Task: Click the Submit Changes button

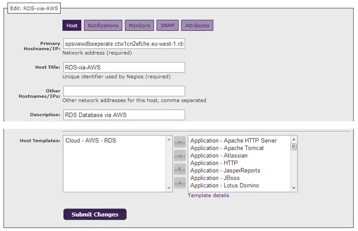Action: point(95,214)
